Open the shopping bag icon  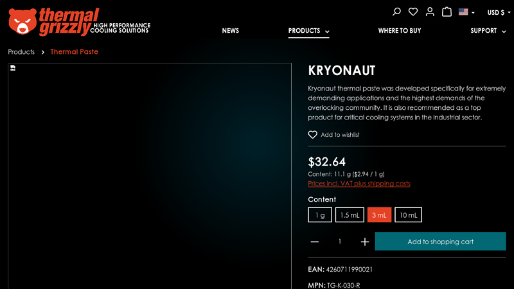pyautogui.click(x=447, y=12)
